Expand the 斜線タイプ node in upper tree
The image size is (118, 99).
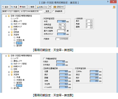pos(9,27)
